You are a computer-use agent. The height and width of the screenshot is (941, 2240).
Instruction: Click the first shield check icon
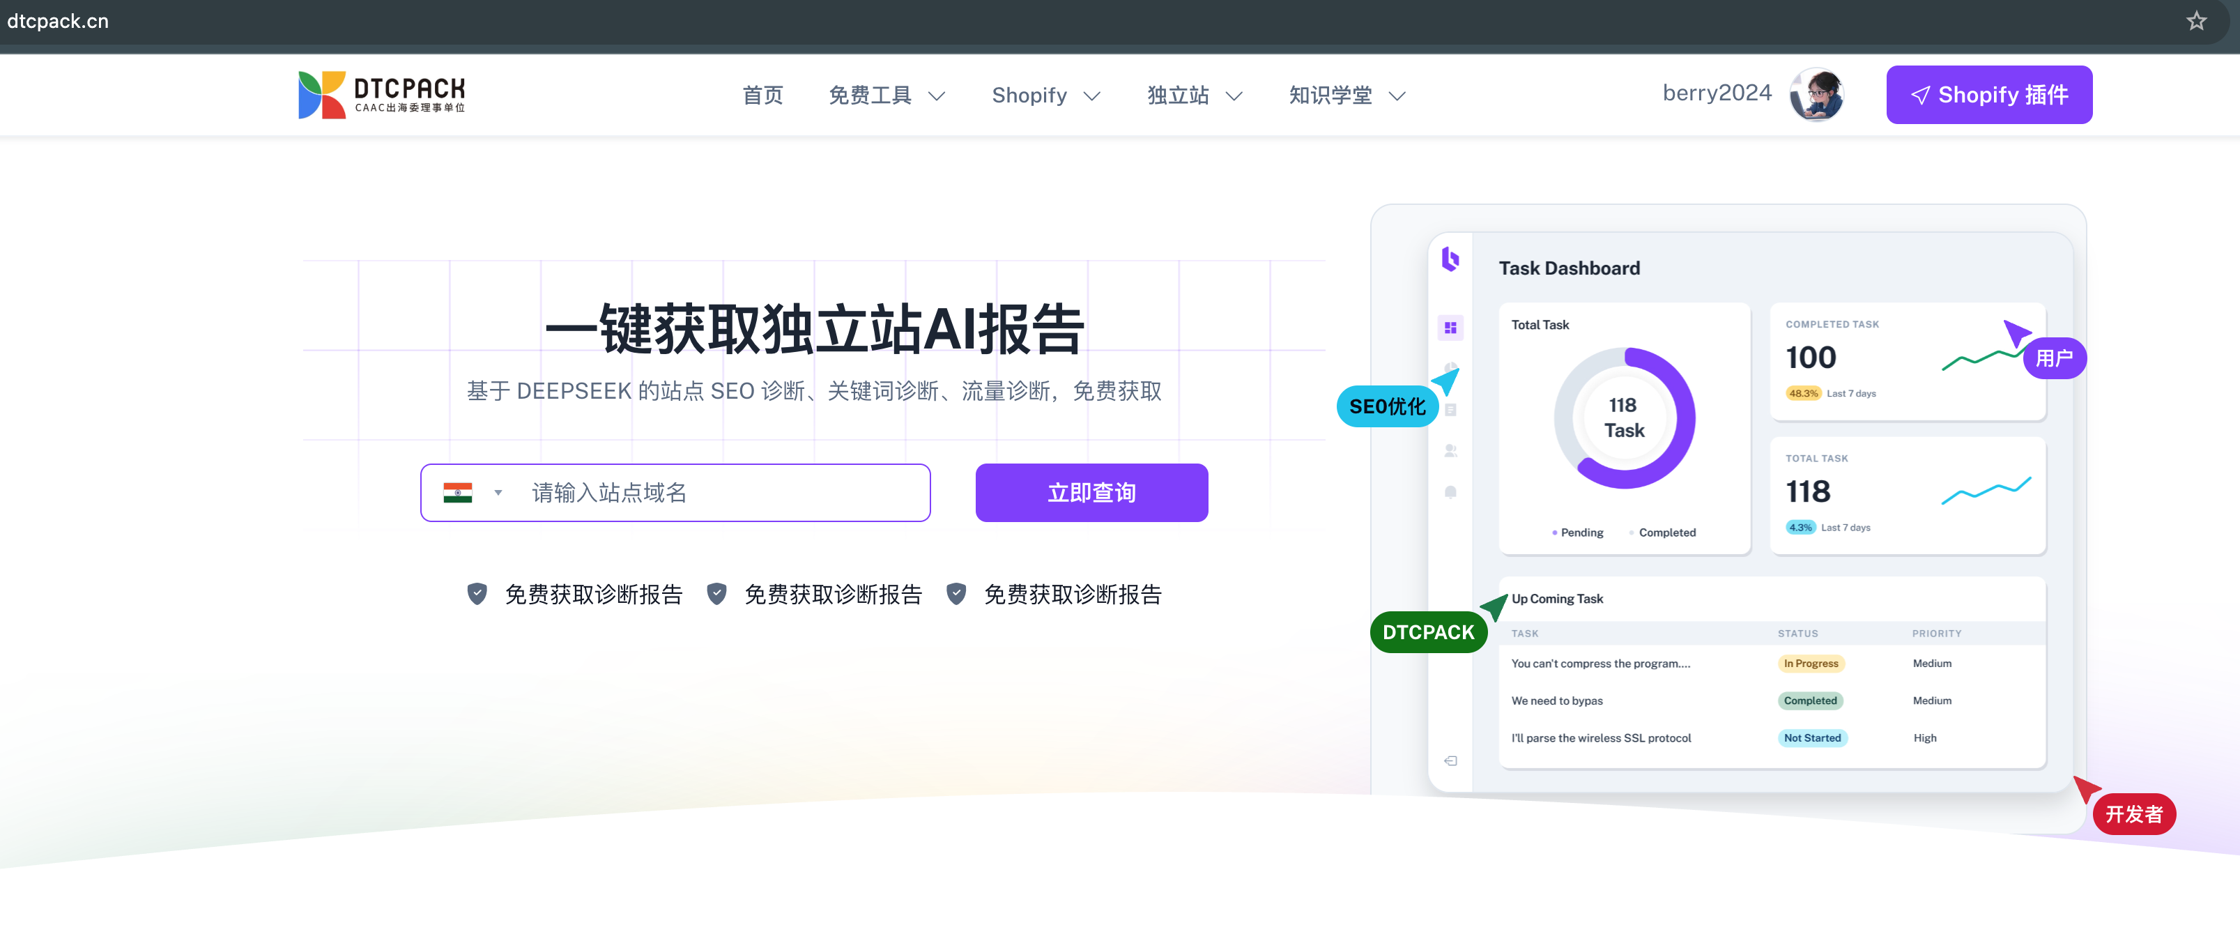477,594
